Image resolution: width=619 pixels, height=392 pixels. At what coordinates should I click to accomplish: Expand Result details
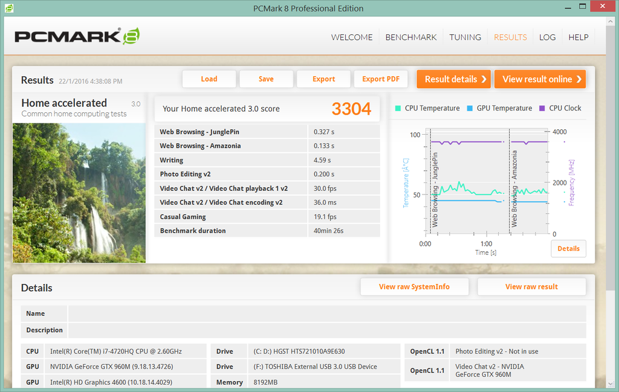pos(453,79)
